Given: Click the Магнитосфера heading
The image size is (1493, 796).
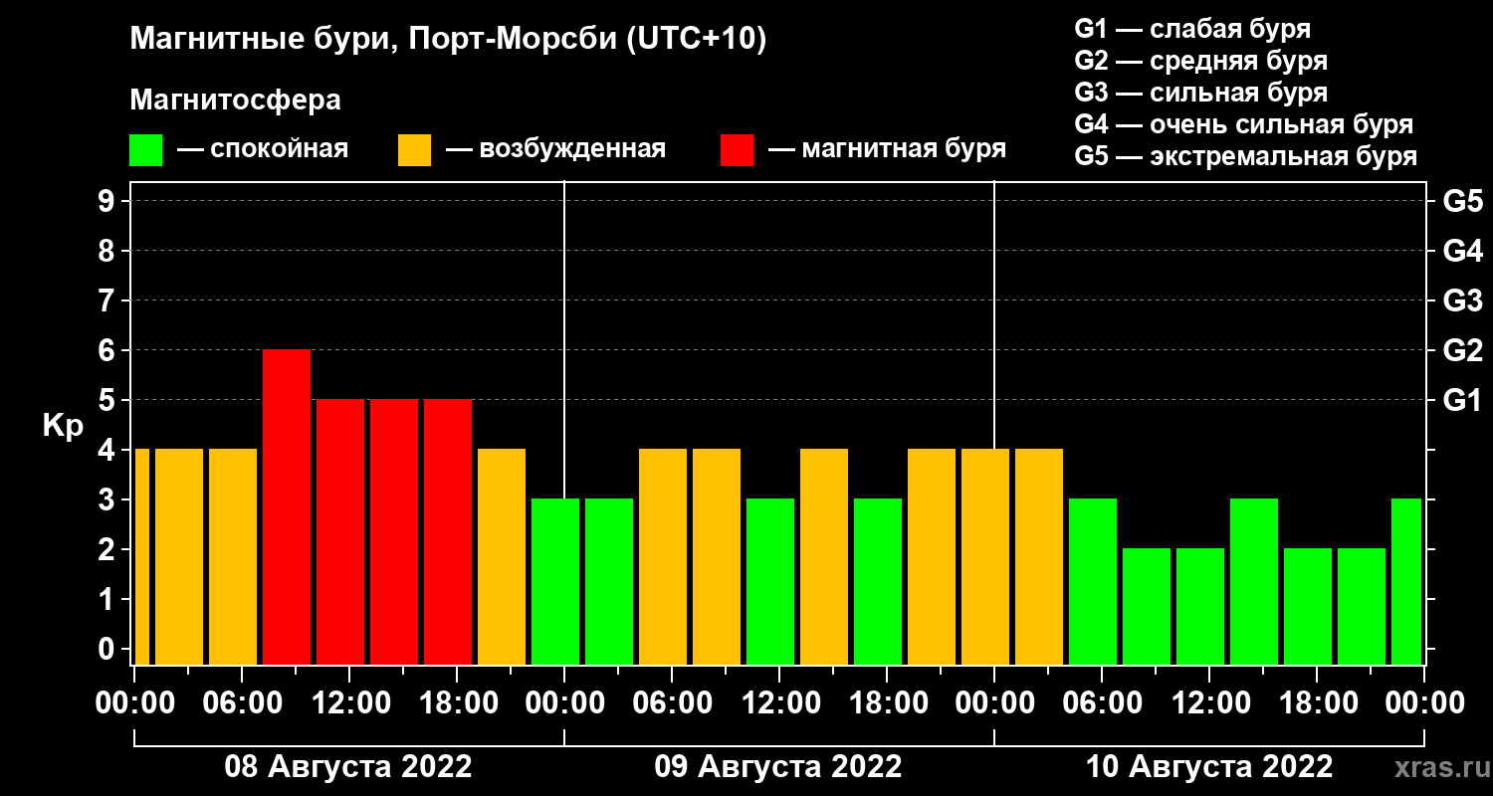Looking at the screenshot, I should click(x=235, y=100).
